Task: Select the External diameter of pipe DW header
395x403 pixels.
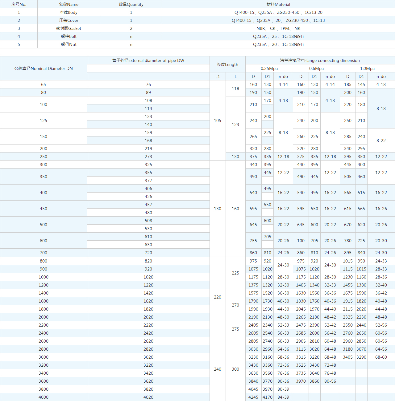Action: 148,60
